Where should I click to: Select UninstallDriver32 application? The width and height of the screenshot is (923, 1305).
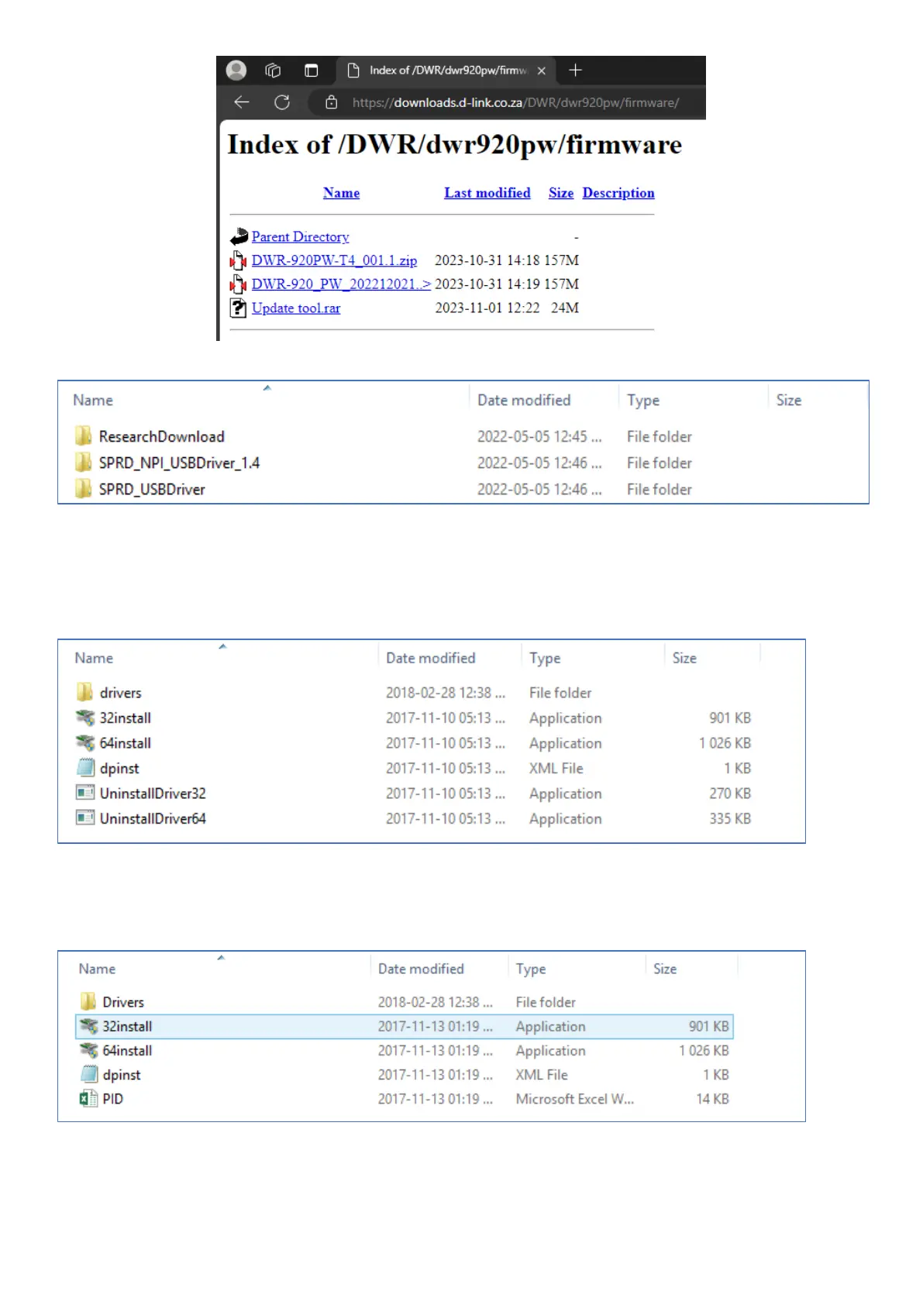[x=153, y=794]
